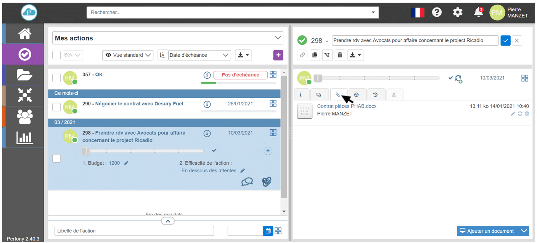Open the notifications bell
Screen dimensions: 537x243
(478, 13)
